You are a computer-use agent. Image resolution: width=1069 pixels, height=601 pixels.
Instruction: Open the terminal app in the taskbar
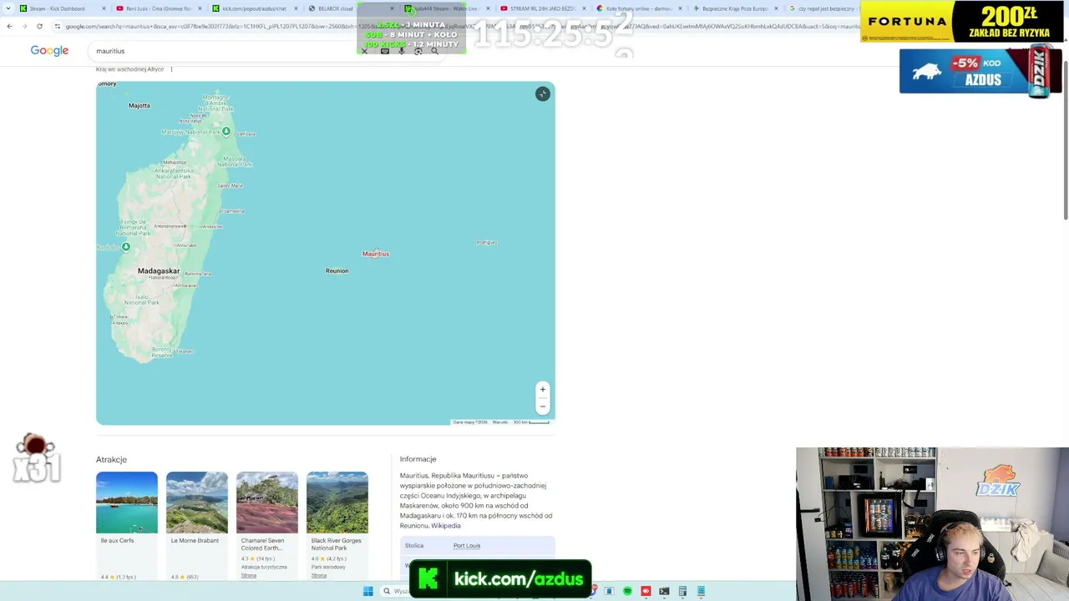click(x=664, y=591)
